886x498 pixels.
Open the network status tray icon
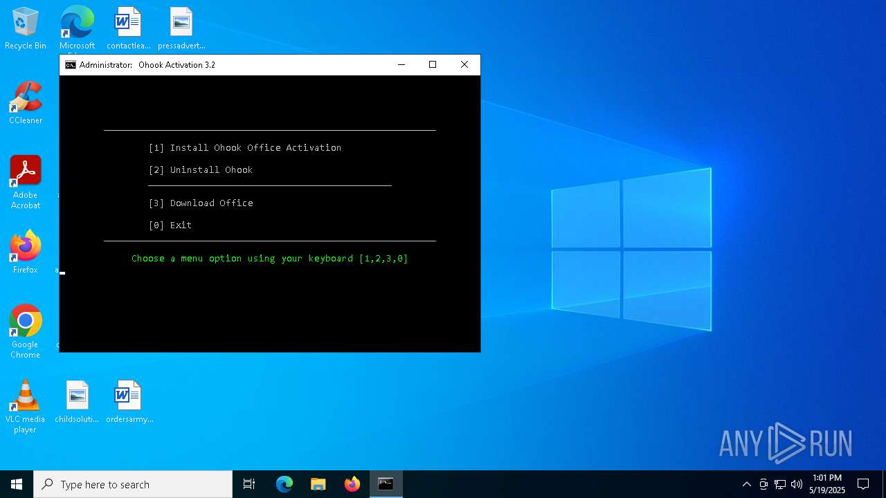click(x=780, y=484)
